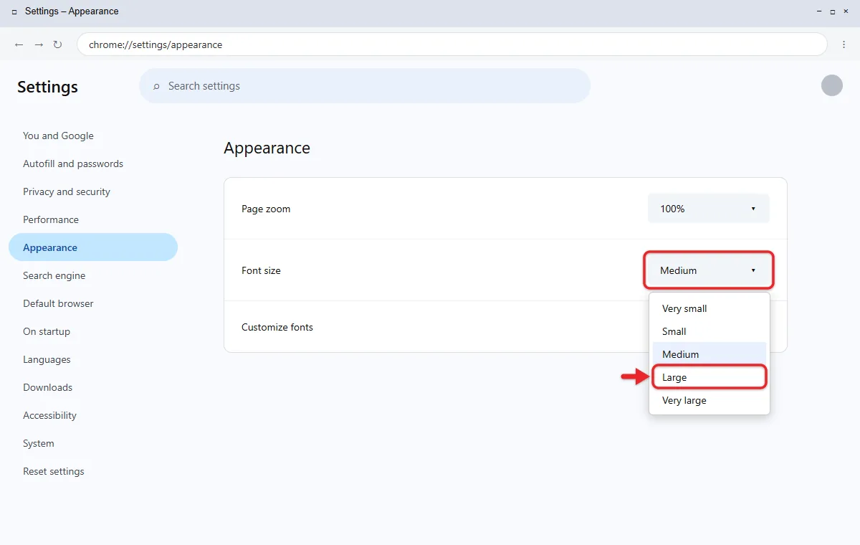Screen dimensions: 860x545
Task: Choose Small font size
Action: point(709,331)
